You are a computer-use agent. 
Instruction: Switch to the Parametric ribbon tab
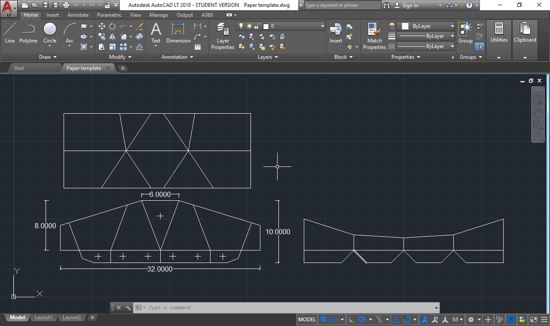[109, 15]
